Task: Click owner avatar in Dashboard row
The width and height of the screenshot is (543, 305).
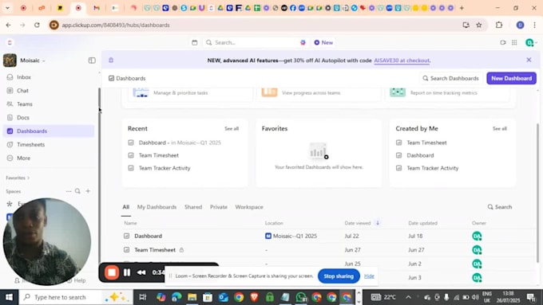Action: (477, 236)
